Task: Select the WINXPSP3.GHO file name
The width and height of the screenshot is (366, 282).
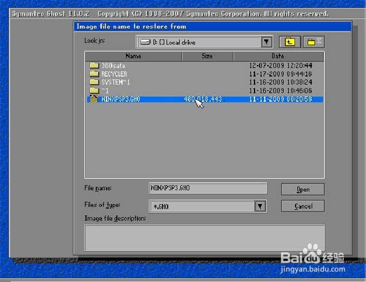Action: pos(121,99)
